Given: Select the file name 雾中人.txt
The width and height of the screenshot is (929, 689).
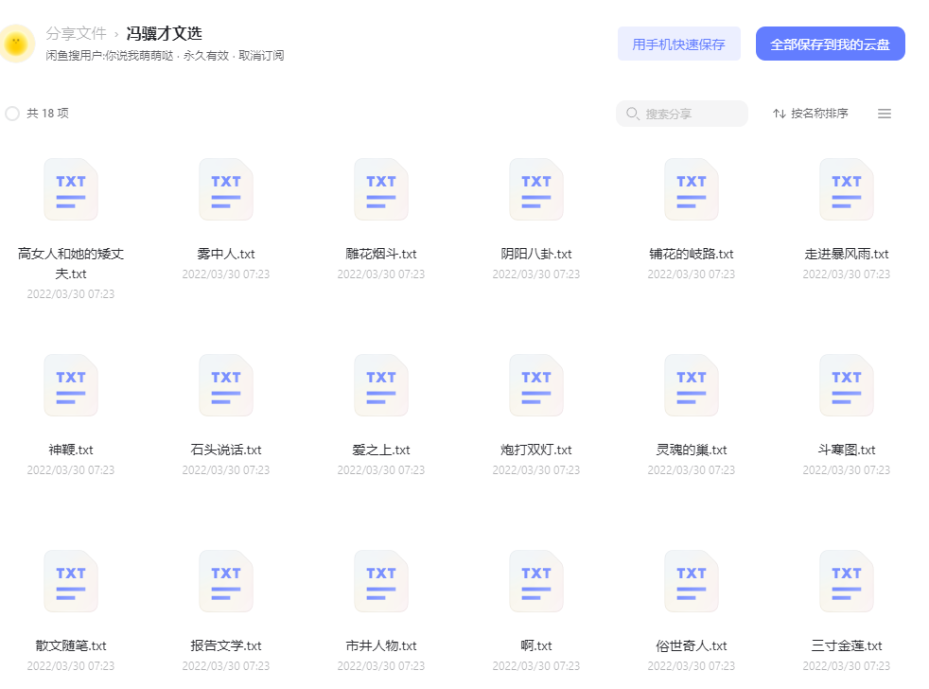Looking at the screenshot, I should tap(226, 255).
